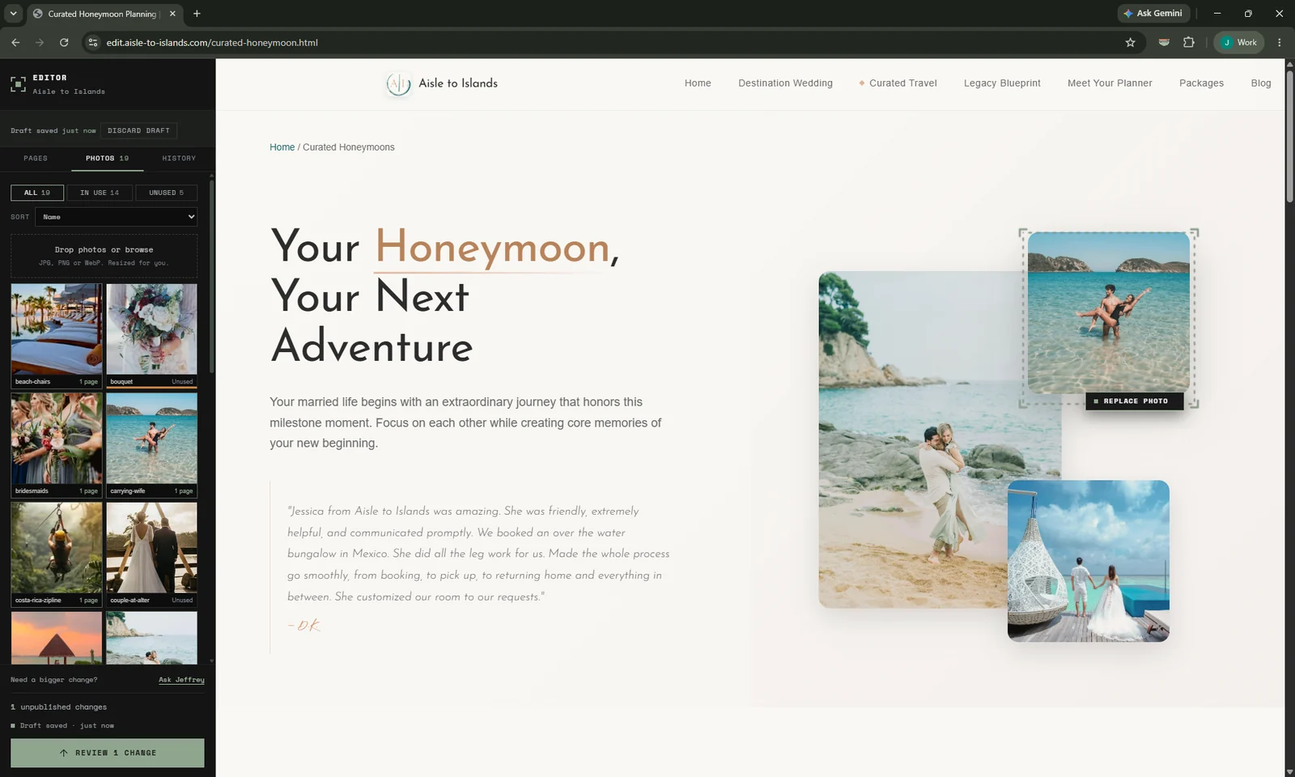Click the Jessica testimonial quote text

[x=478, y=554]
